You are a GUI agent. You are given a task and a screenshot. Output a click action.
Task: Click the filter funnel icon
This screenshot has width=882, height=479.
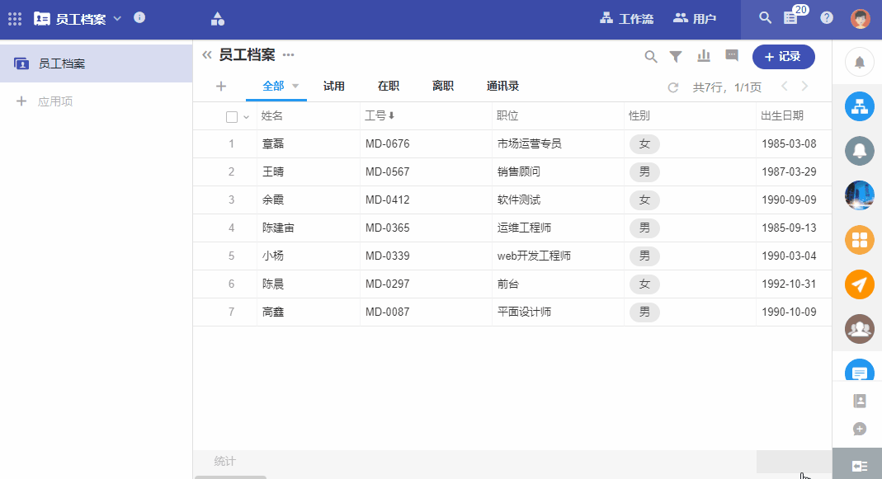(x=676, y=56)
